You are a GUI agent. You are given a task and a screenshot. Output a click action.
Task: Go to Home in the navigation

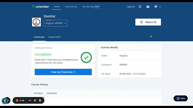(x=57, y=7)
